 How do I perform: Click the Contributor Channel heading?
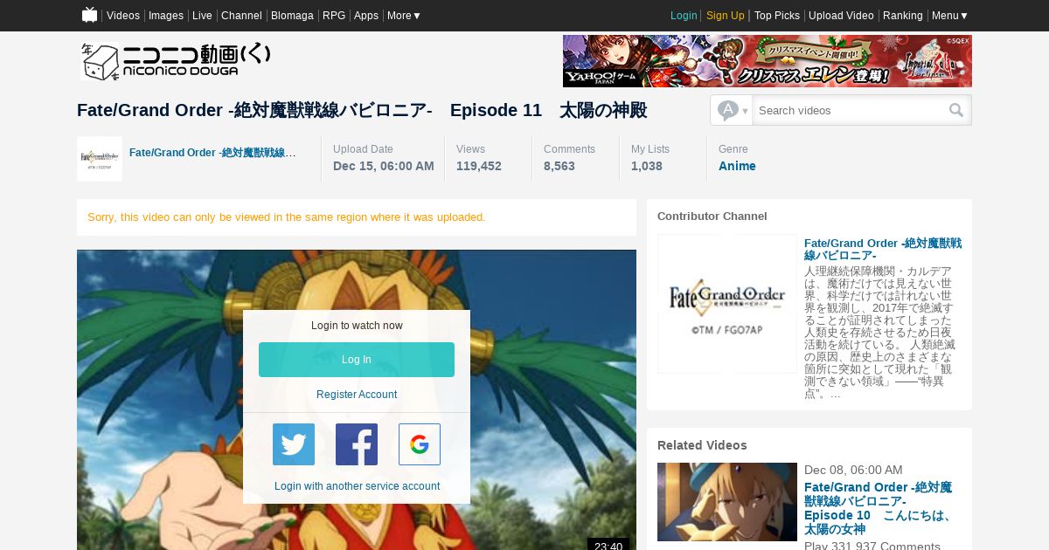[712, 216]
